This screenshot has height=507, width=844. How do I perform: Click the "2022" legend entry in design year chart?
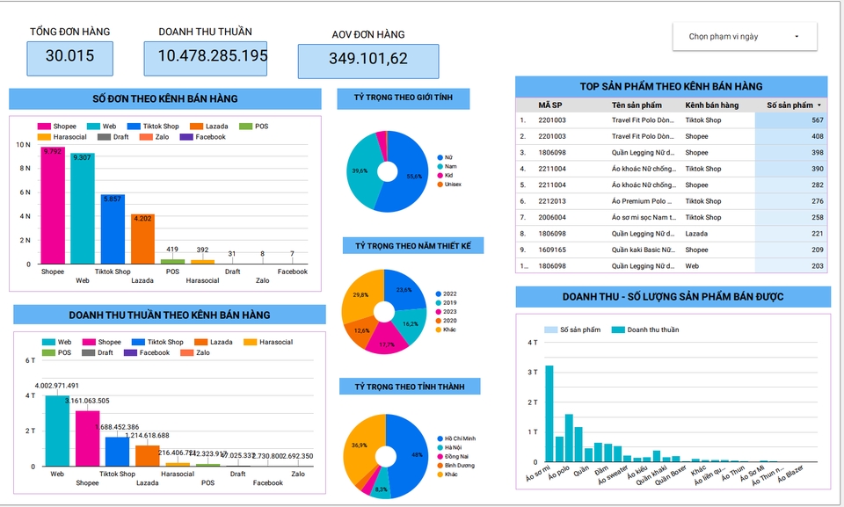tap(450, 293)
